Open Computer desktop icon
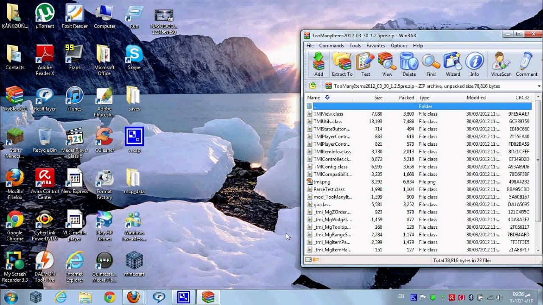This screenshot has width=543, height=305. click(x=104, y=16)
